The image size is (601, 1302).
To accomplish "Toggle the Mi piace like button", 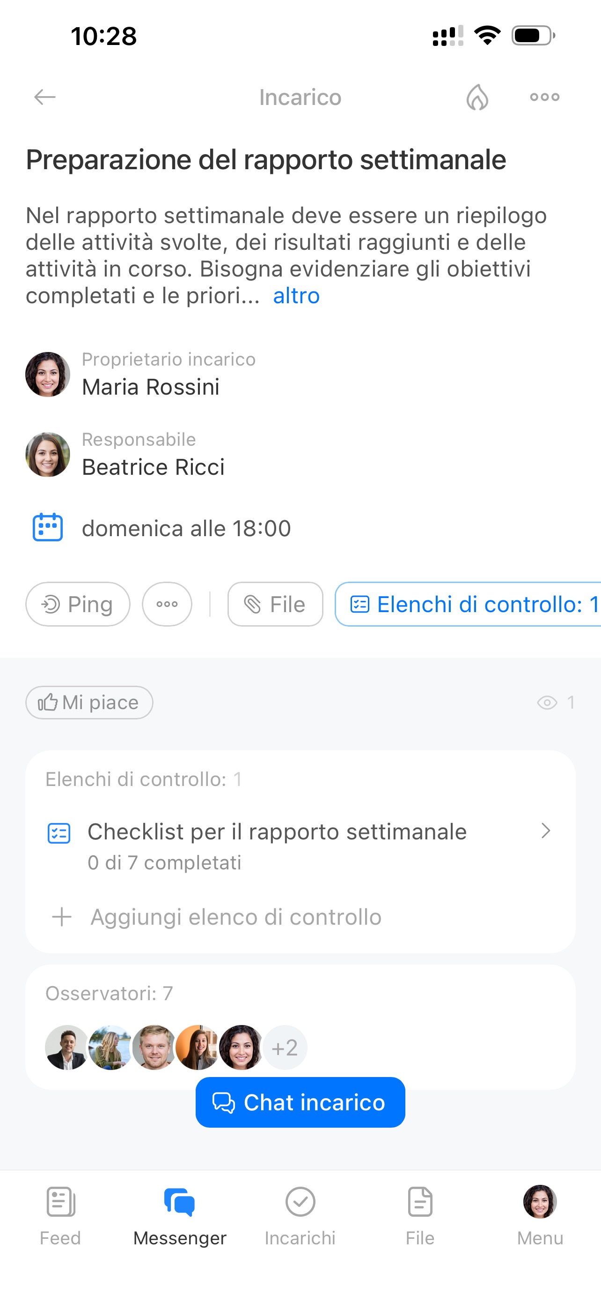I will 89,703.
